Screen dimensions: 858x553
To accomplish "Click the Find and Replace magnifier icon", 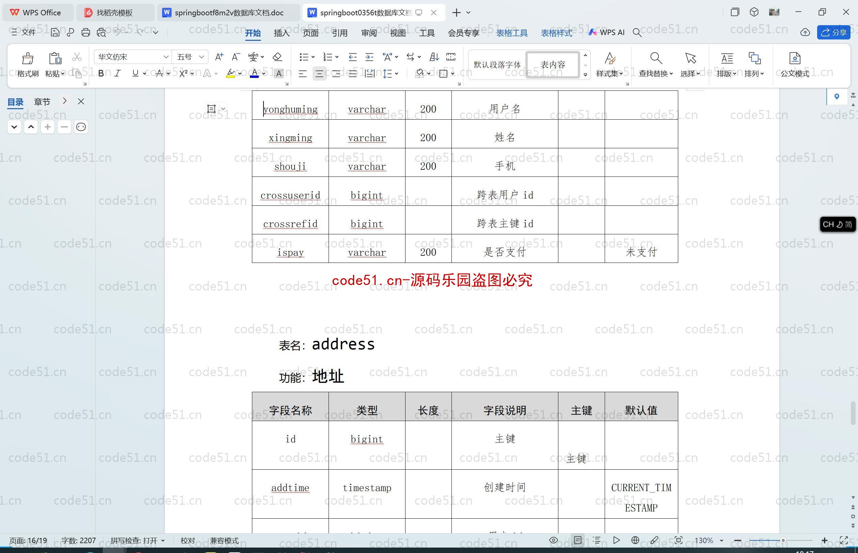I will click(x=656, y=58).
